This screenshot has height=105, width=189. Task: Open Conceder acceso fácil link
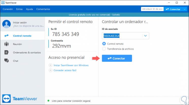pyautogui.click(x=65, y=70)
